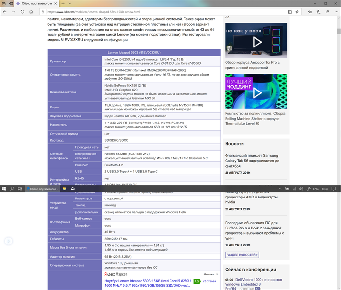Open a new tab with plus button
Image resolution: width=341 pixels, height=290 pixels.
click(63, 4)
